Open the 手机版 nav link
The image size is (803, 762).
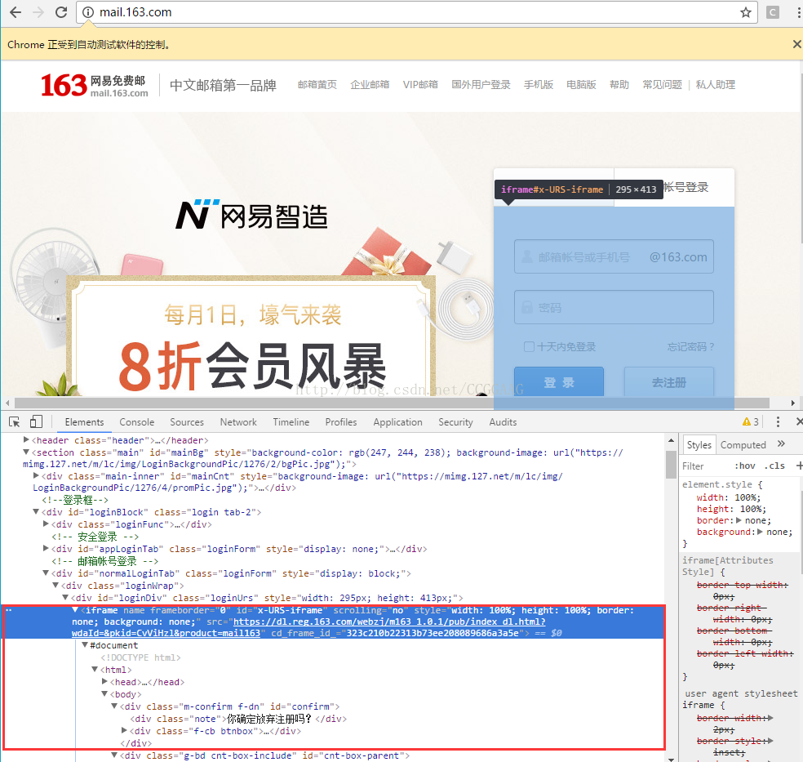pyautogui.click(x=539, y=85)
